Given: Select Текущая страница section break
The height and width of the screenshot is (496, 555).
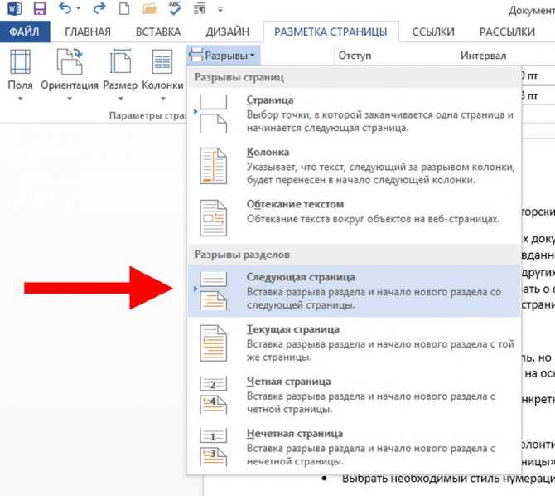Looking at the screenshot, I should [x=353, y=343].
